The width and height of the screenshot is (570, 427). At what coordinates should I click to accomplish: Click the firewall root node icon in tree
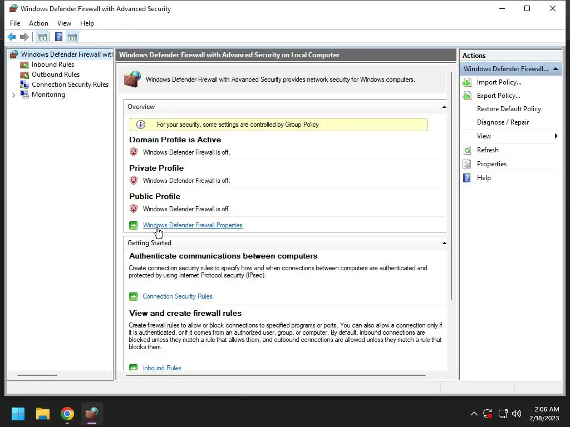coord(14,54)
